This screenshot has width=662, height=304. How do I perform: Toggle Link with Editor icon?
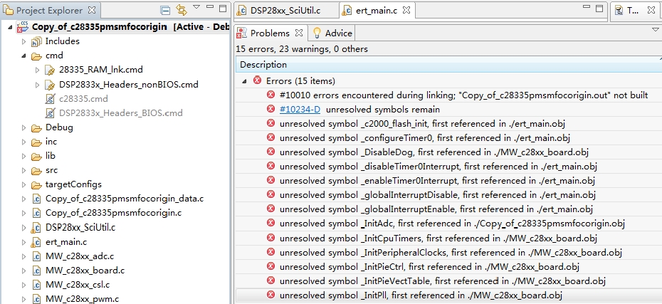point(182,11)
